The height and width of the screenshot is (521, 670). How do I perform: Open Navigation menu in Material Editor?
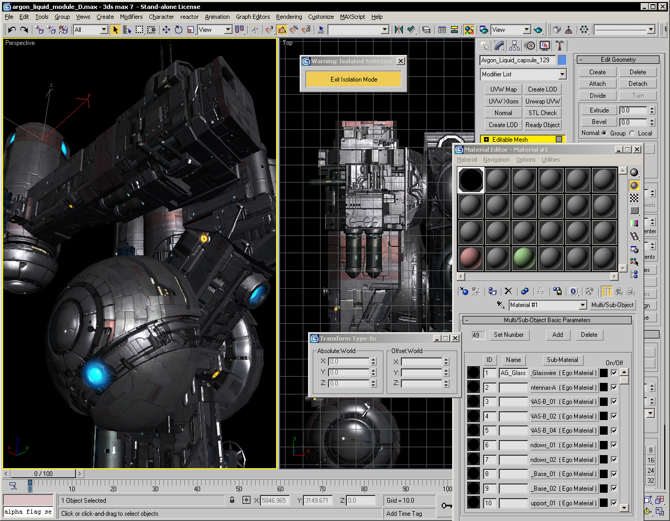(496, 160)
